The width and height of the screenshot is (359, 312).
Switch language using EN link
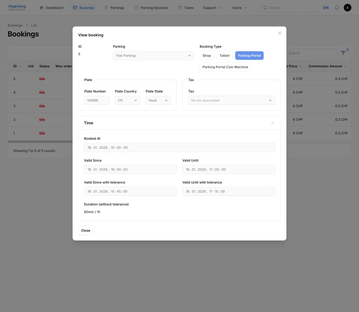pyautogui.click(x=326, y=8)
